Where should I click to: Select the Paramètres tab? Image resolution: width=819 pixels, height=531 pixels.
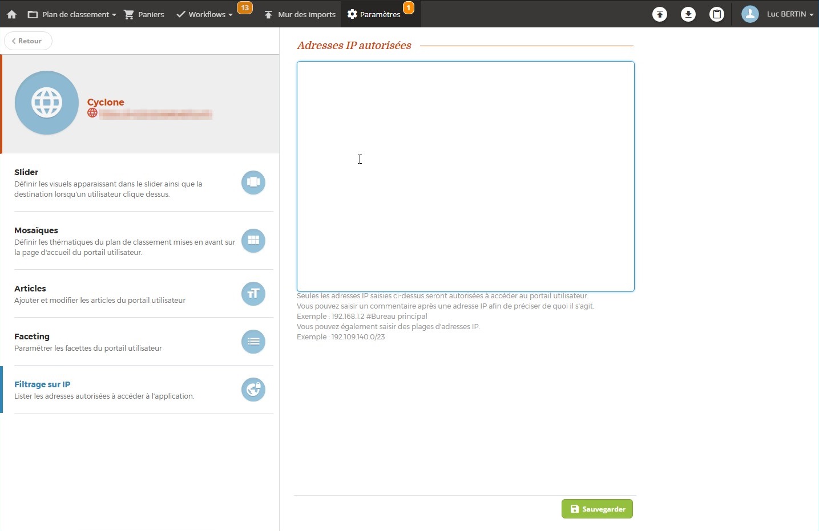pyautogui.click(x=374, y=14)
